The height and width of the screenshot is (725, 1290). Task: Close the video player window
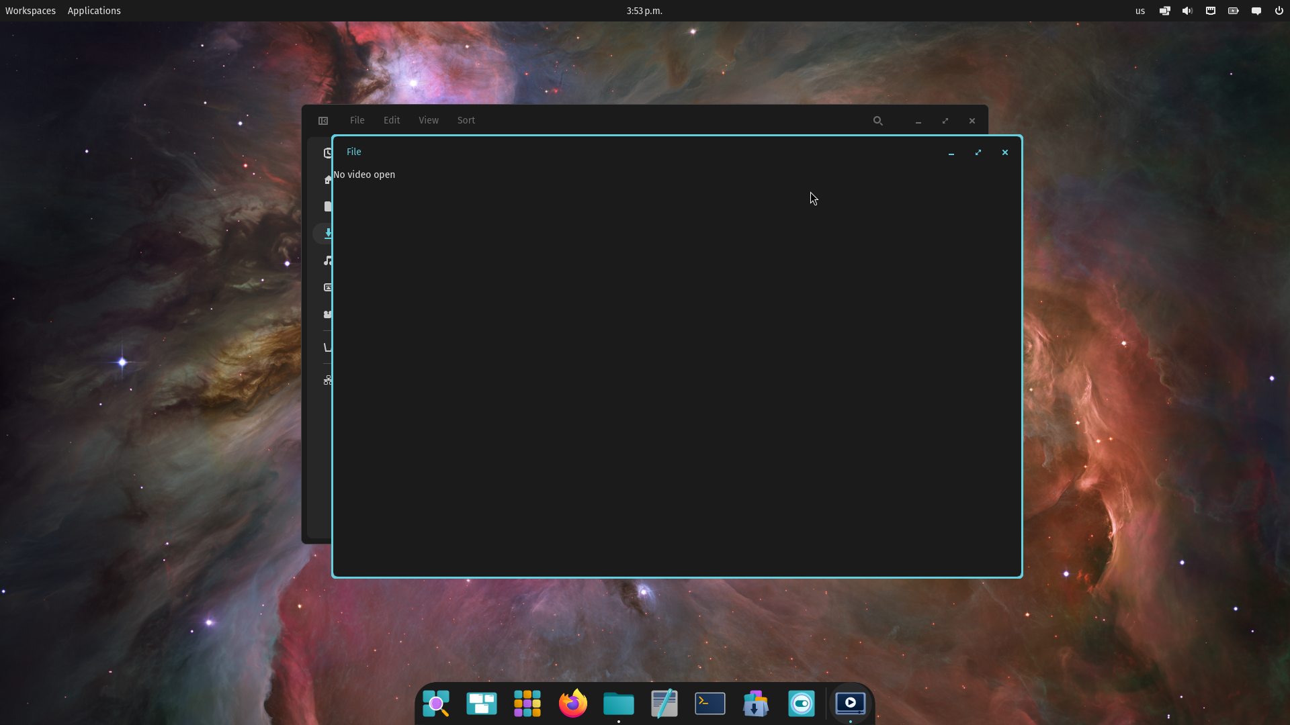[x=1005, y=152]
